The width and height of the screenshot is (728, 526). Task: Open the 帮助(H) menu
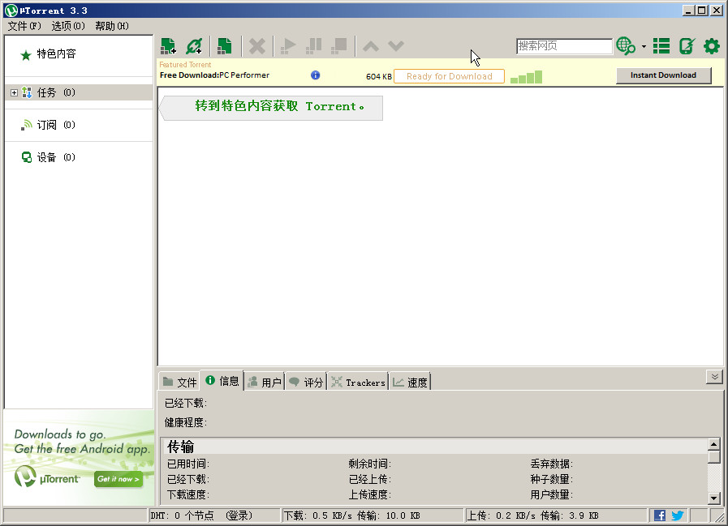[x=112, y=26]
